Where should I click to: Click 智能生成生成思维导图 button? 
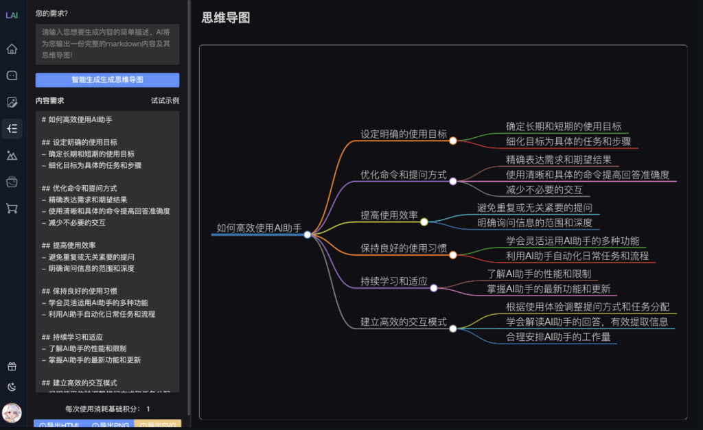click(107, 80)
